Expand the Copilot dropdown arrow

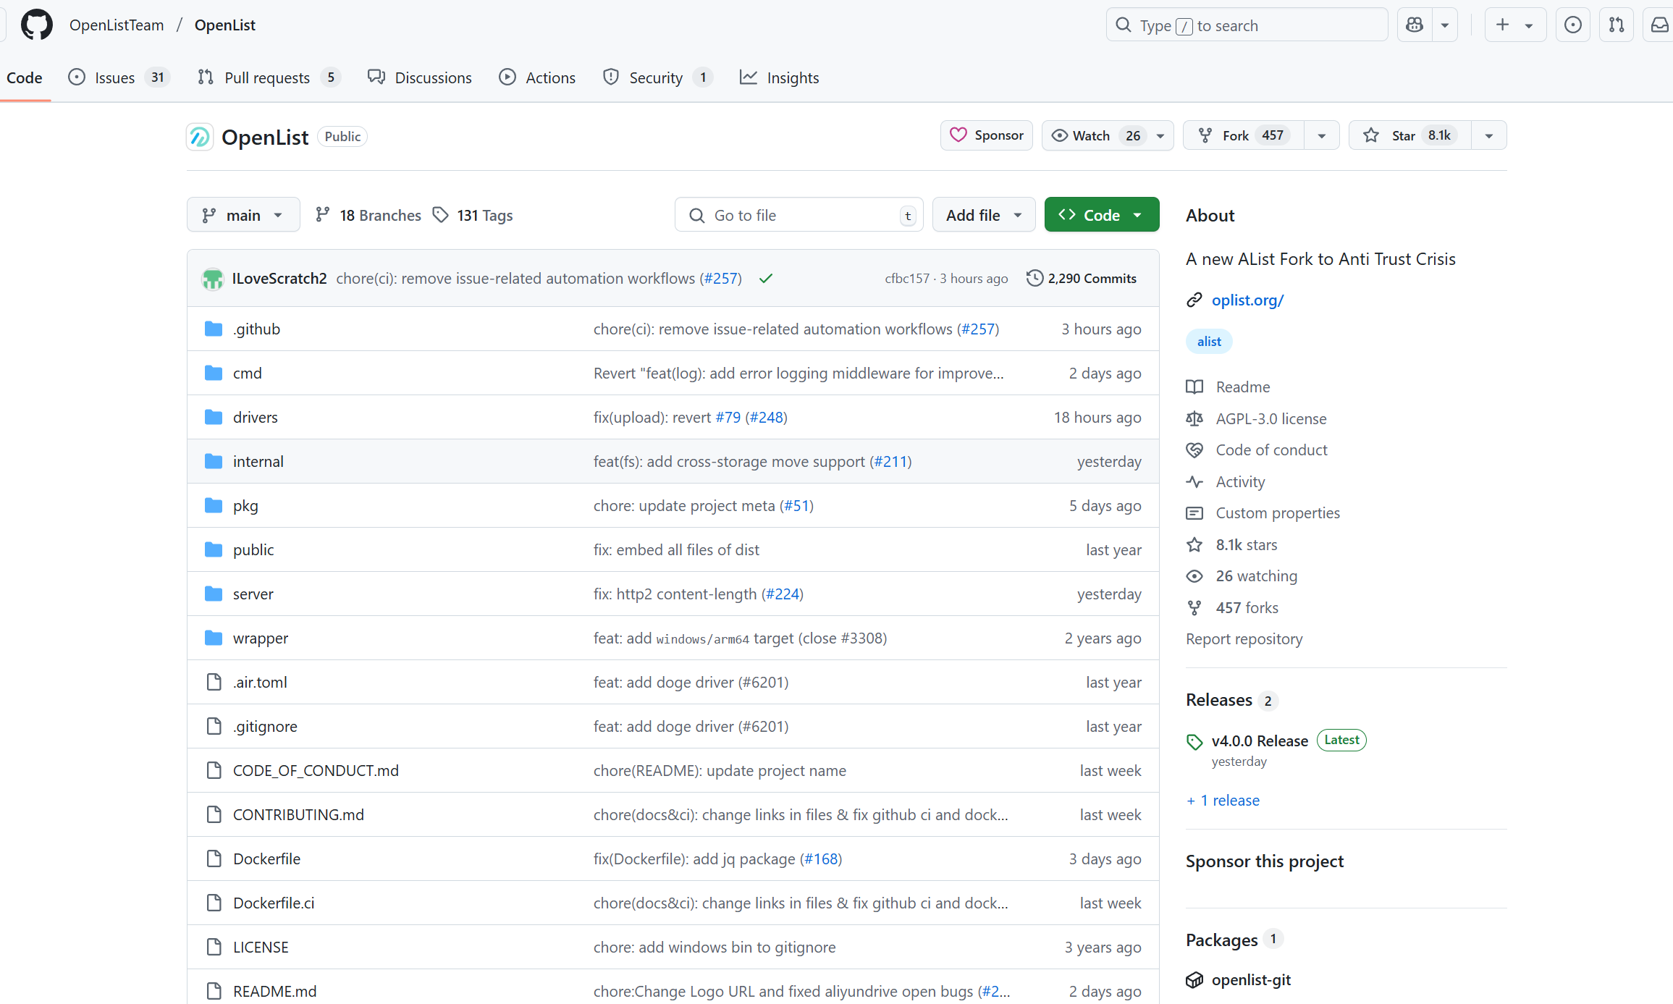(x=1445, y=25)
